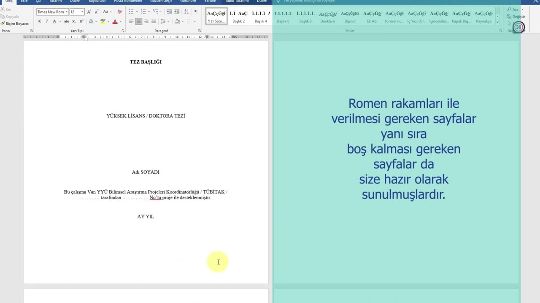540x303 pixels.
Task: Apply text highlight color
Action: pyautogui.click(x=103, y=21)
